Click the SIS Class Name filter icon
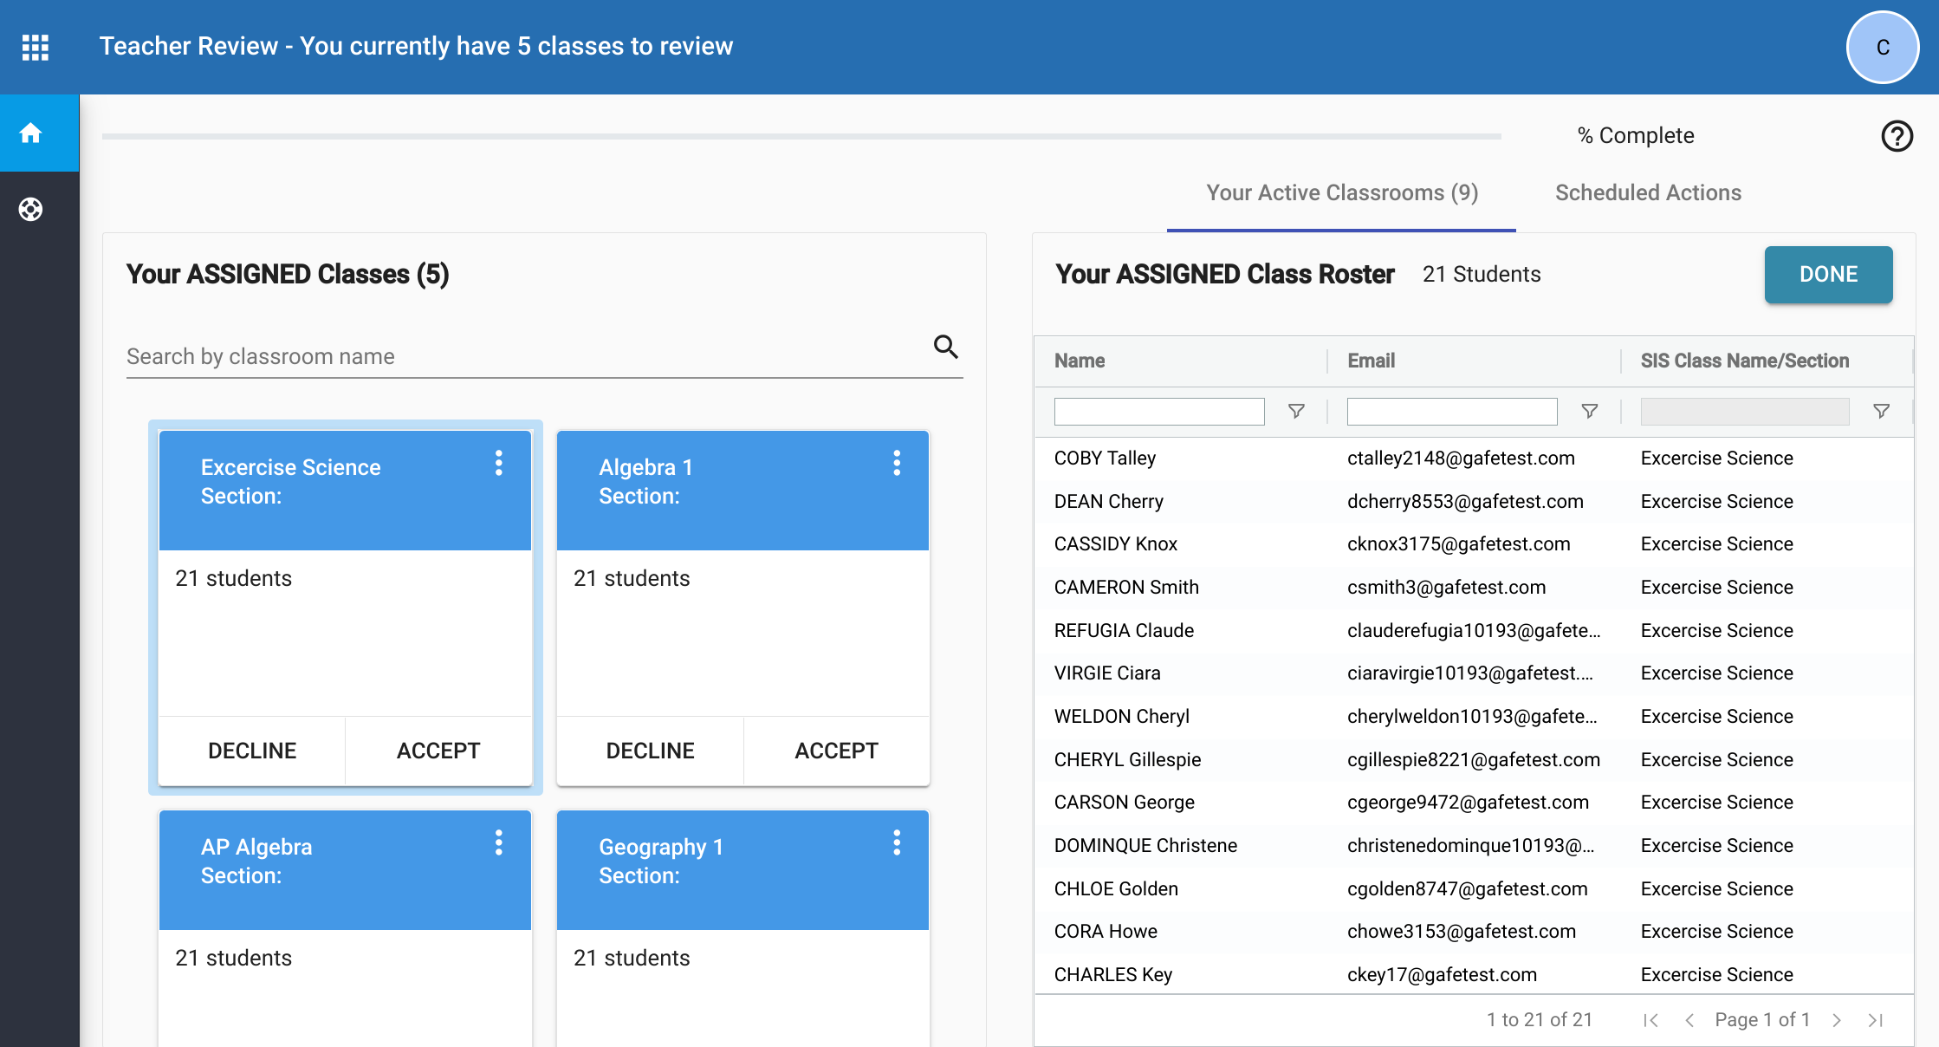The image size is (1939, 1047). (1881, 411)
